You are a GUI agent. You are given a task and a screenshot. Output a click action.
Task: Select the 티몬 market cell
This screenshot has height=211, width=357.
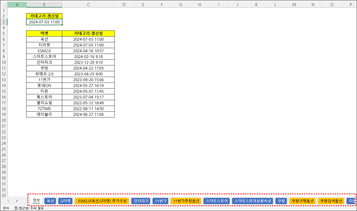point(44,91)
